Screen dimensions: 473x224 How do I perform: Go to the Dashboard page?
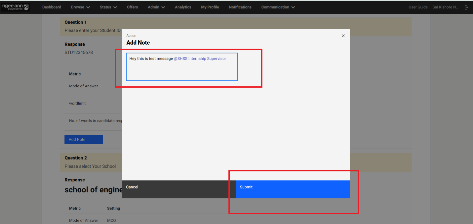(x=52, y=7)
